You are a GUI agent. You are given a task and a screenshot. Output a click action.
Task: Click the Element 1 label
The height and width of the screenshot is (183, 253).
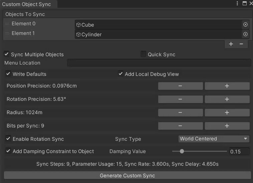coord(23,33)
